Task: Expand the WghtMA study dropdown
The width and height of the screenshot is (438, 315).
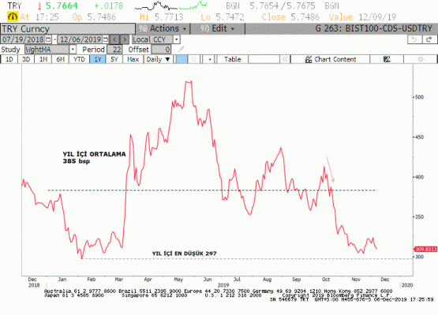Action: pyautogui.click(x=73, y=50)
